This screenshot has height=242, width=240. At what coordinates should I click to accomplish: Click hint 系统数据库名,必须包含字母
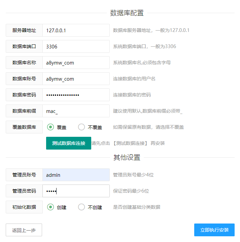[x=142, y=63]
